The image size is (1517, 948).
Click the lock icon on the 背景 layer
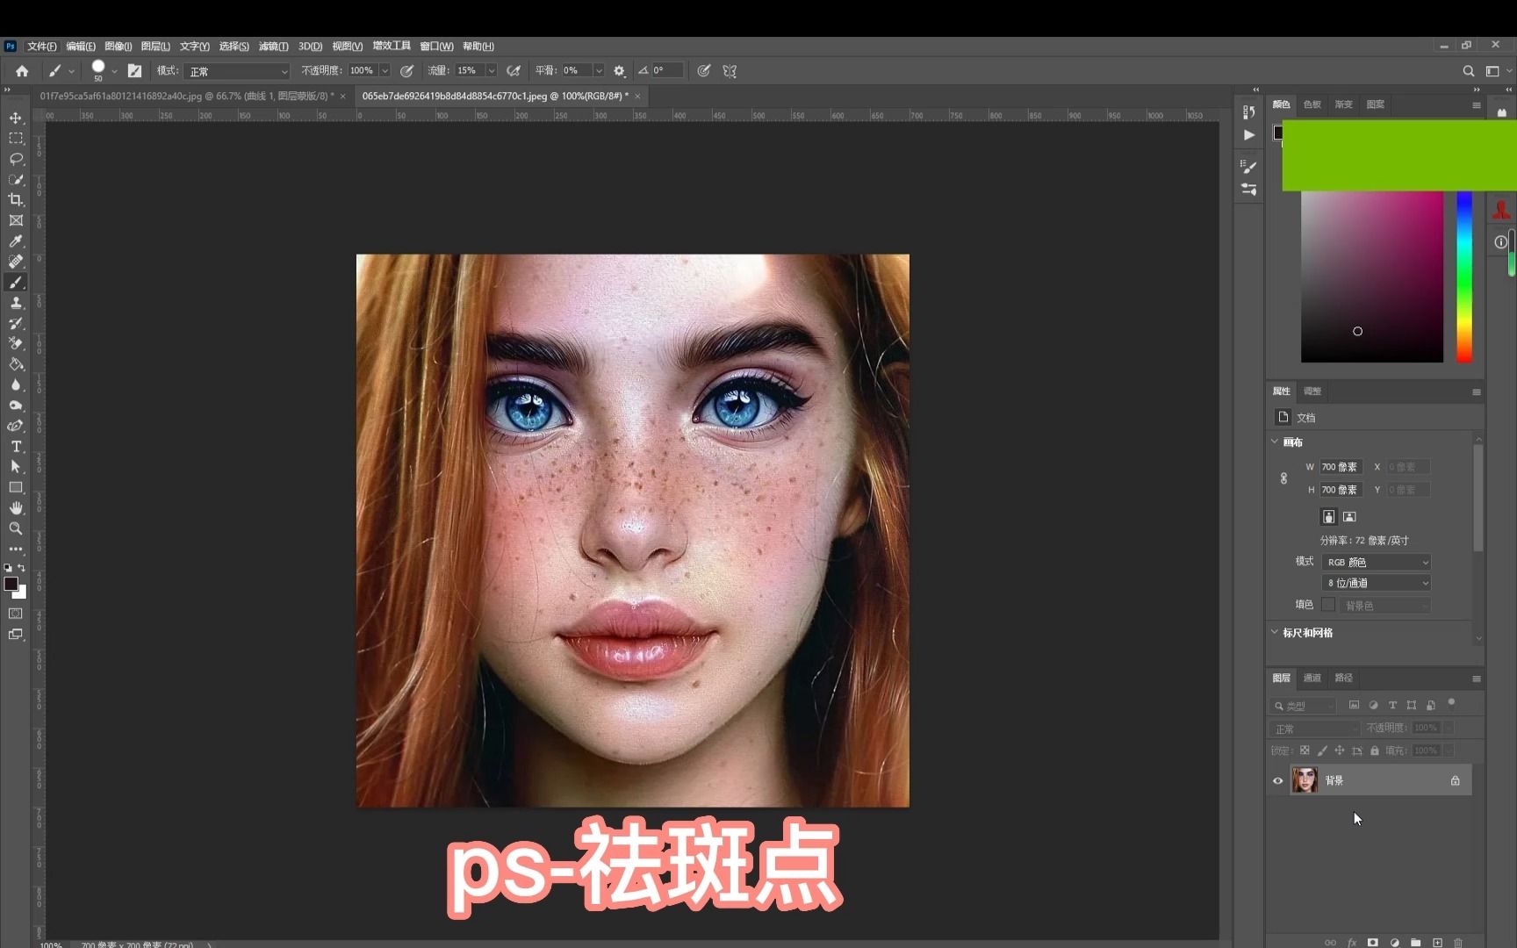[1455, 779]
